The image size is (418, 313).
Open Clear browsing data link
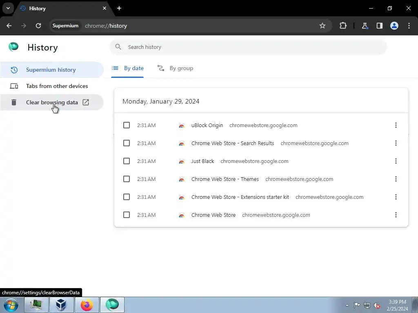coord(52,102)
